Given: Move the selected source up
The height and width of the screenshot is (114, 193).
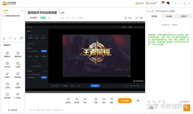Looking at the screenshot, I should point(10,38).
